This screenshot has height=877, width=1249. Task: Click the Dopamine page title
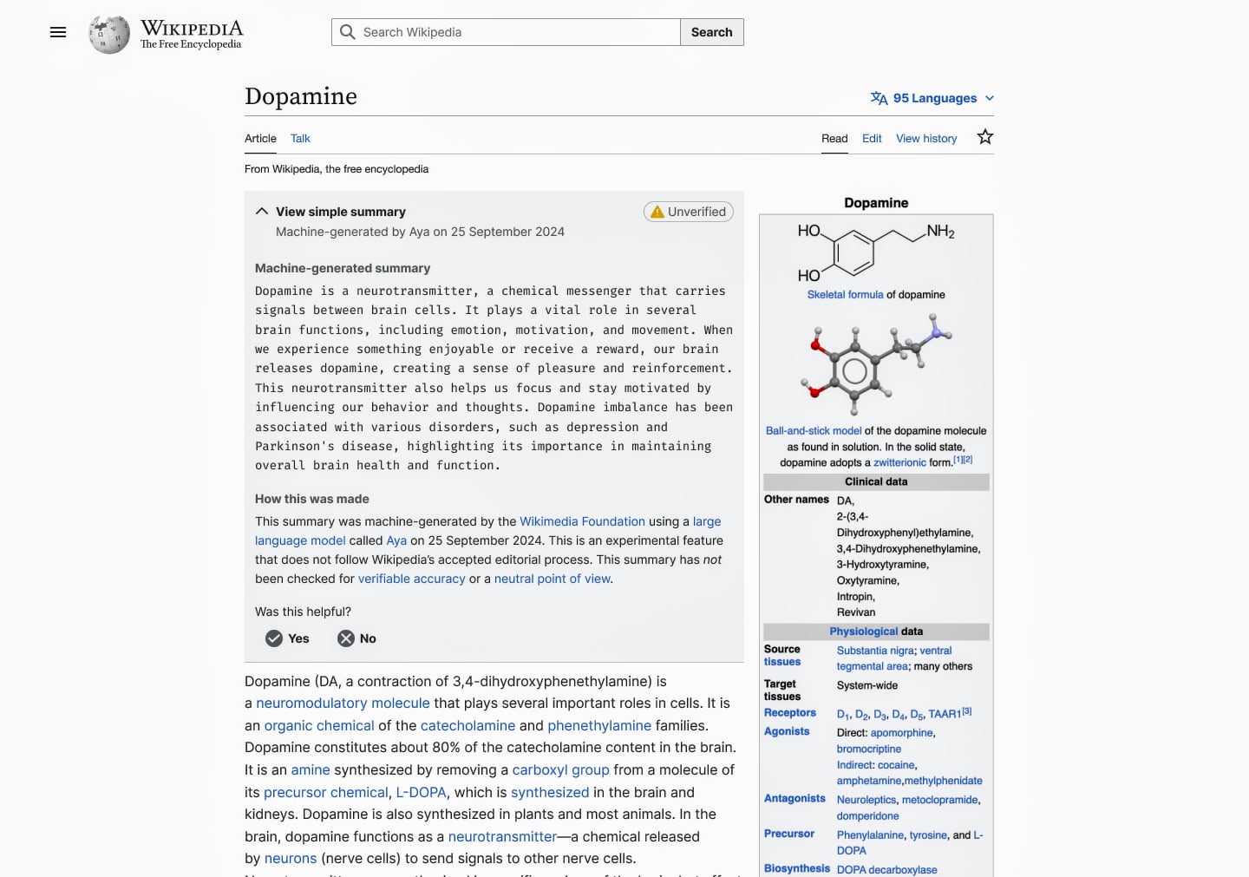[x=301, y=96]
